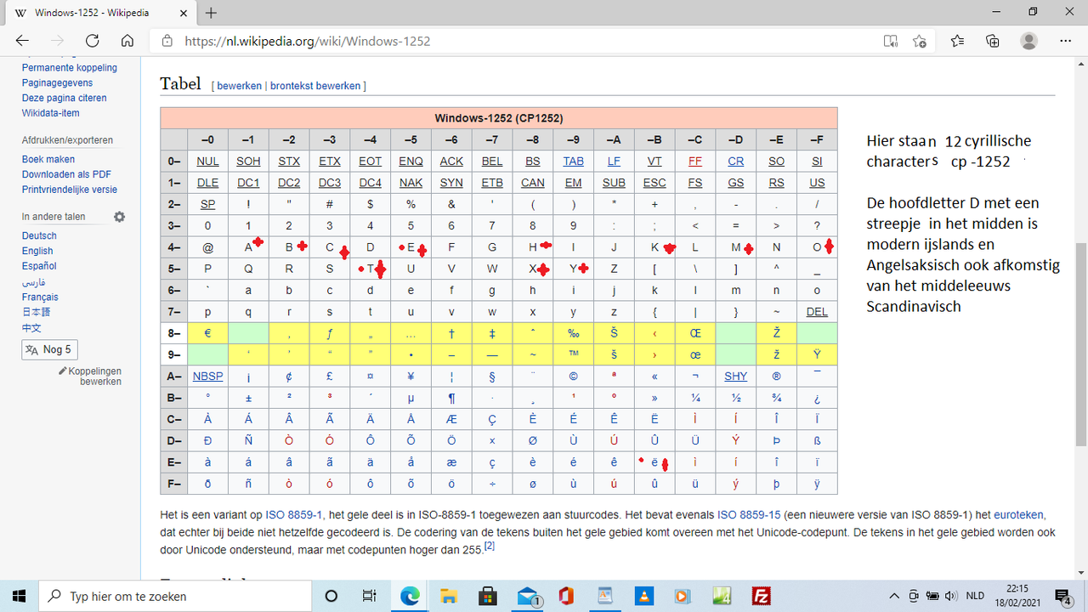Click the Cortana circle in taskbar

[331, 596]
